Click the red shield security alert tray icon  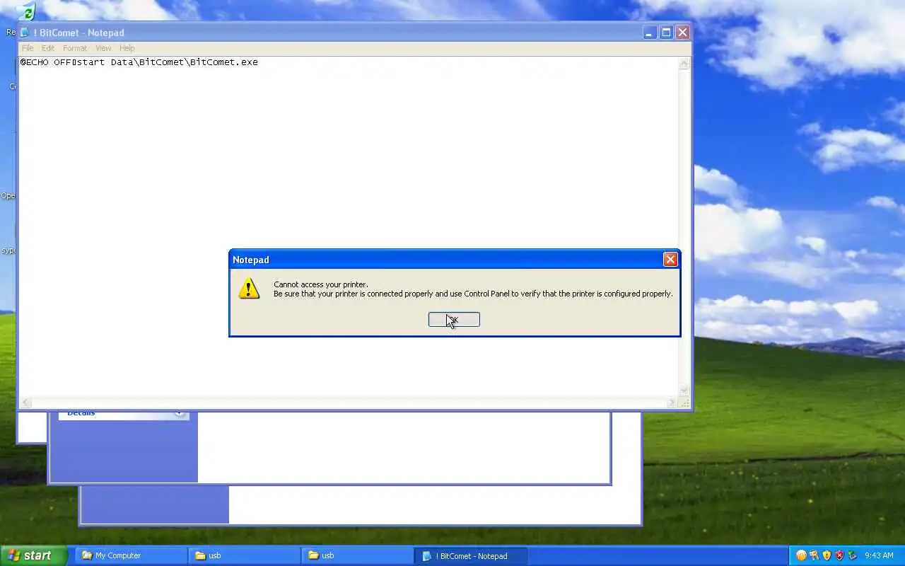click(x=839, y=555)
